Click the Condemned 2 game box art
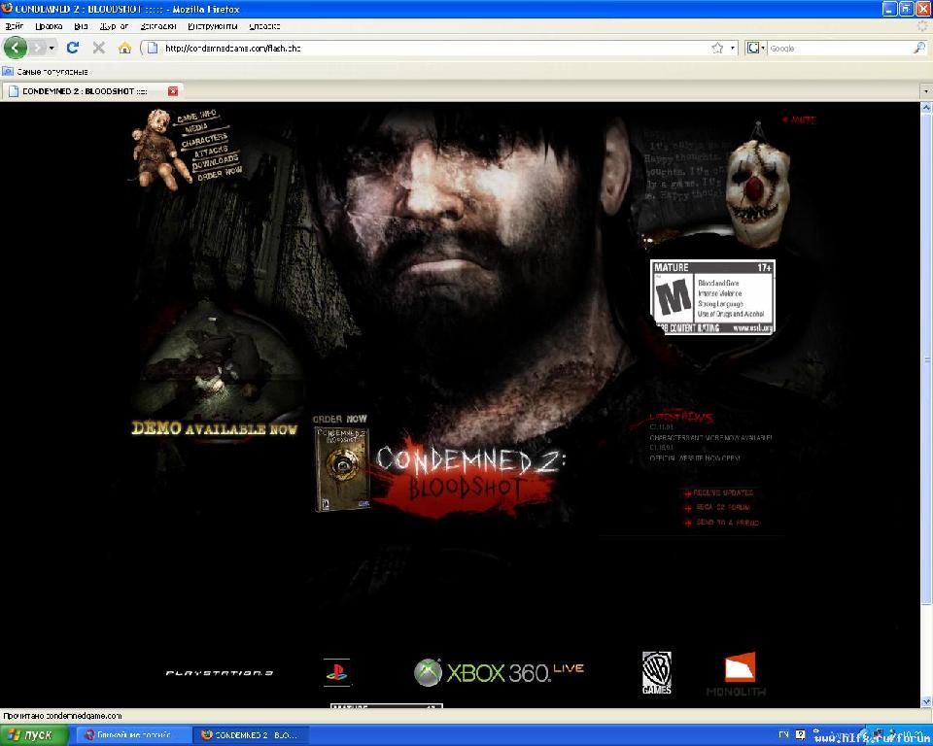The height and width of the screenshot is (746, 933). (342, 469)
